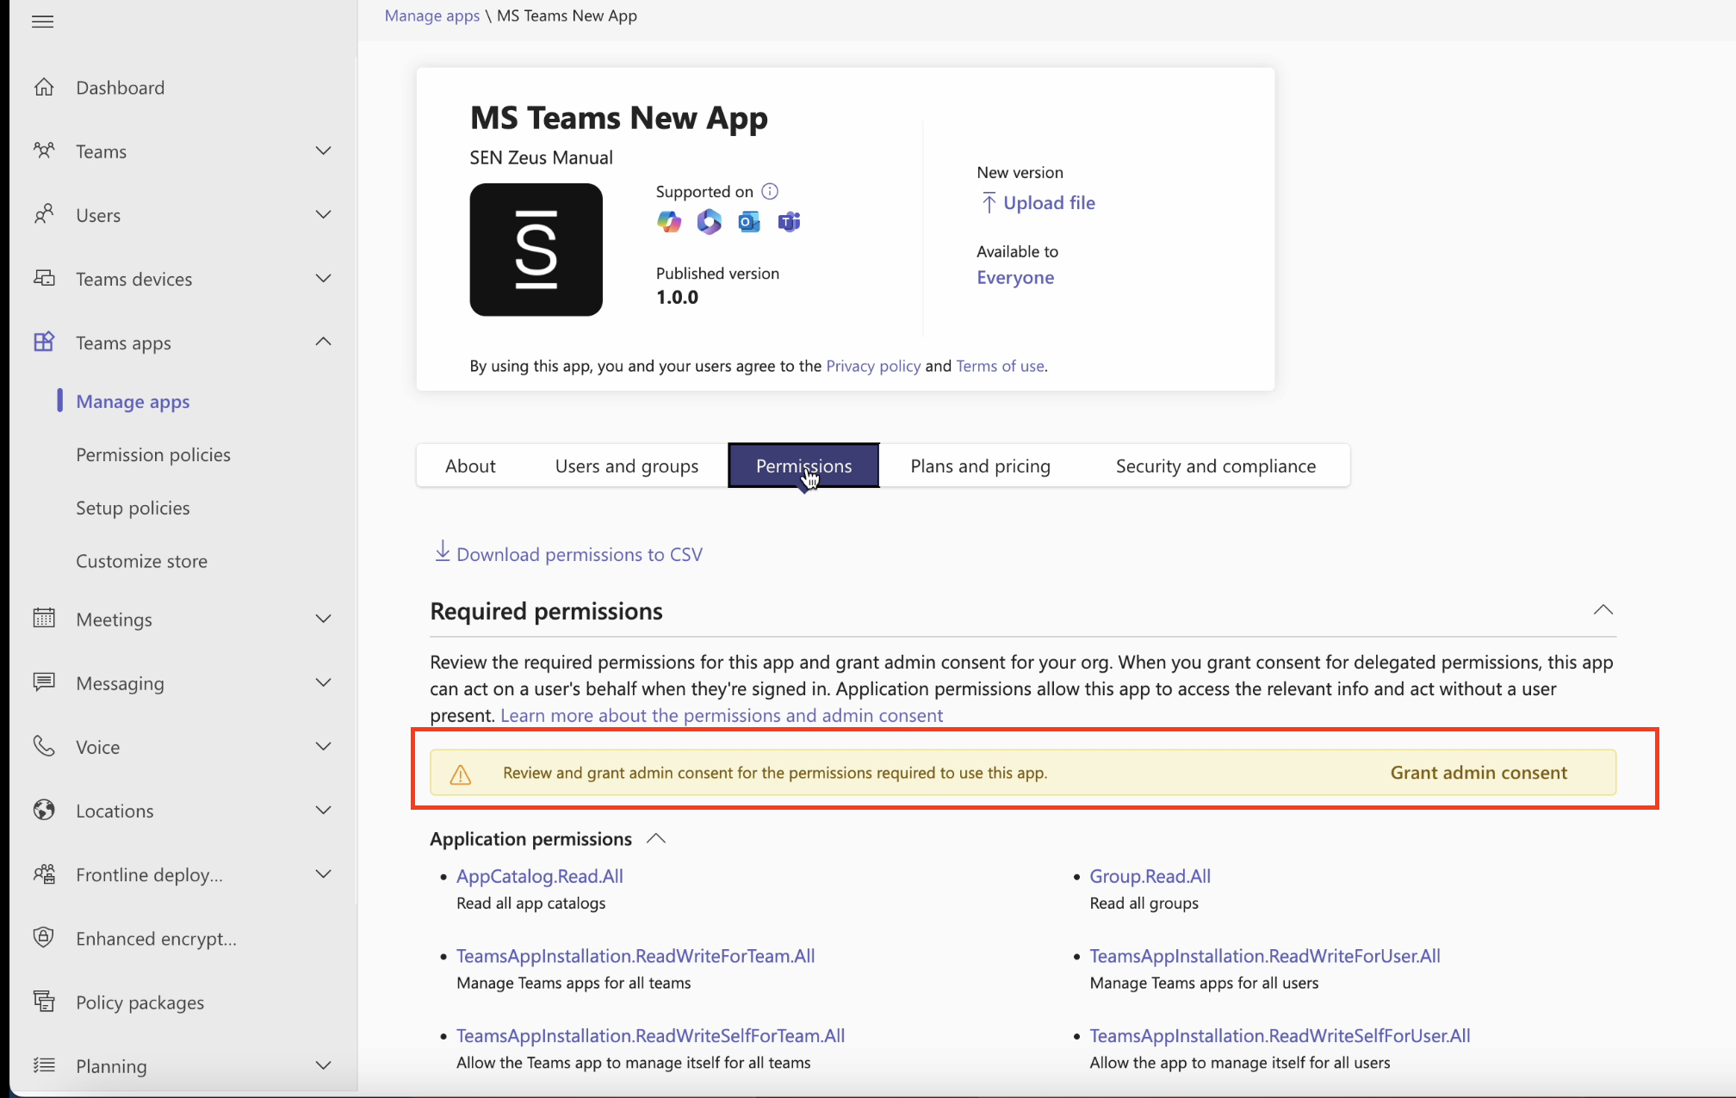1736x1098 pixels.
Task: Select the Users and groups tab
Action: [625, 465]
